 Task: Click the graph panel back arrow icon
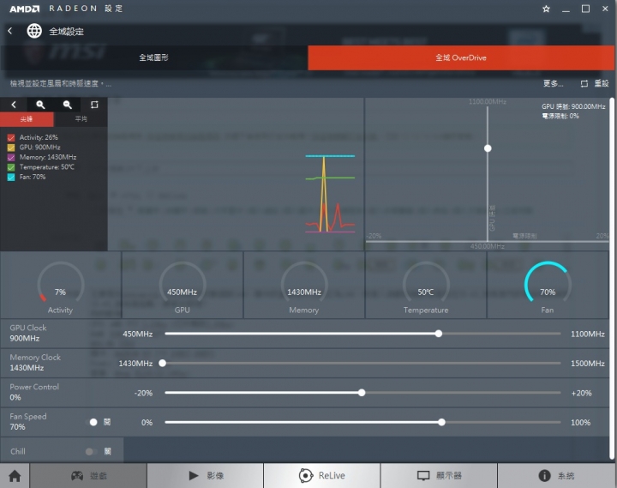point(14,105)
